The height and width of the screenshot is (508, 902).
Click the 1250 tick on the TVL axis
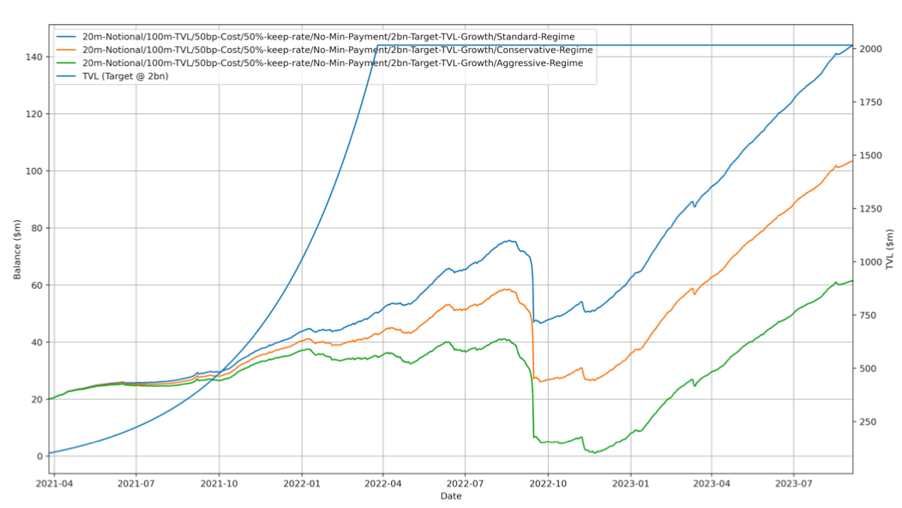(871, 209)
